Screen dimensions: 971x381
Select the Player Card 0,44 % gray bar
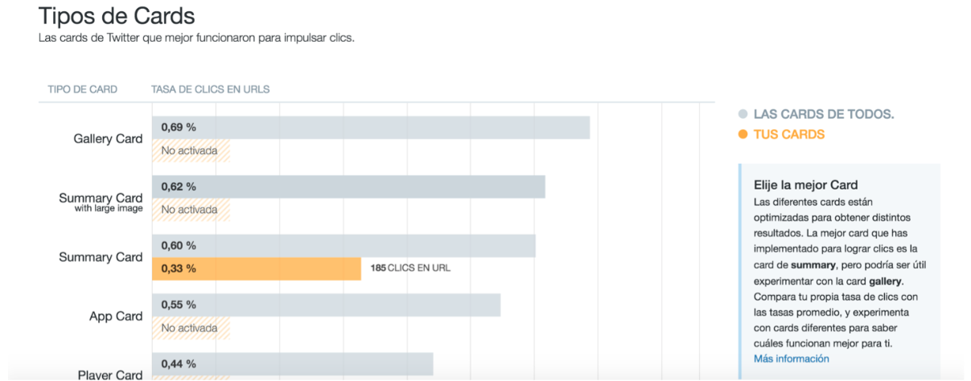point(292,364)
